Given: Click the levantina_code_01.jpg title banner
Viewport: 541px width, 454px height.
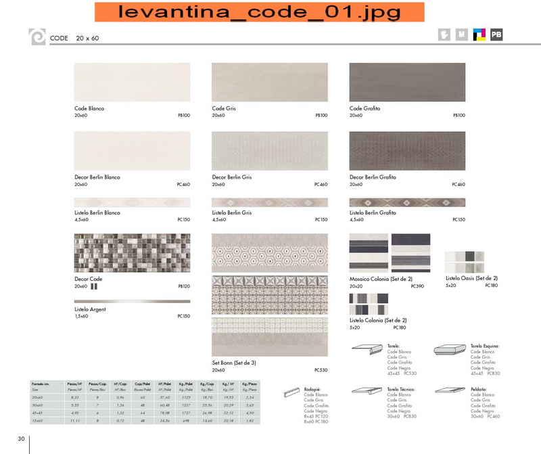Looking at the screenshot, I should point(260,12).
